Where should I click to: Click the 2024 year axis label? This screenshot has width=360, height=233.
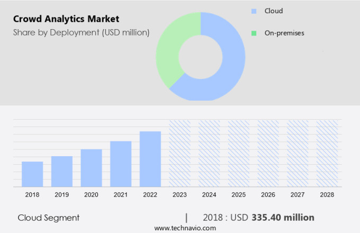click(209, 195)
